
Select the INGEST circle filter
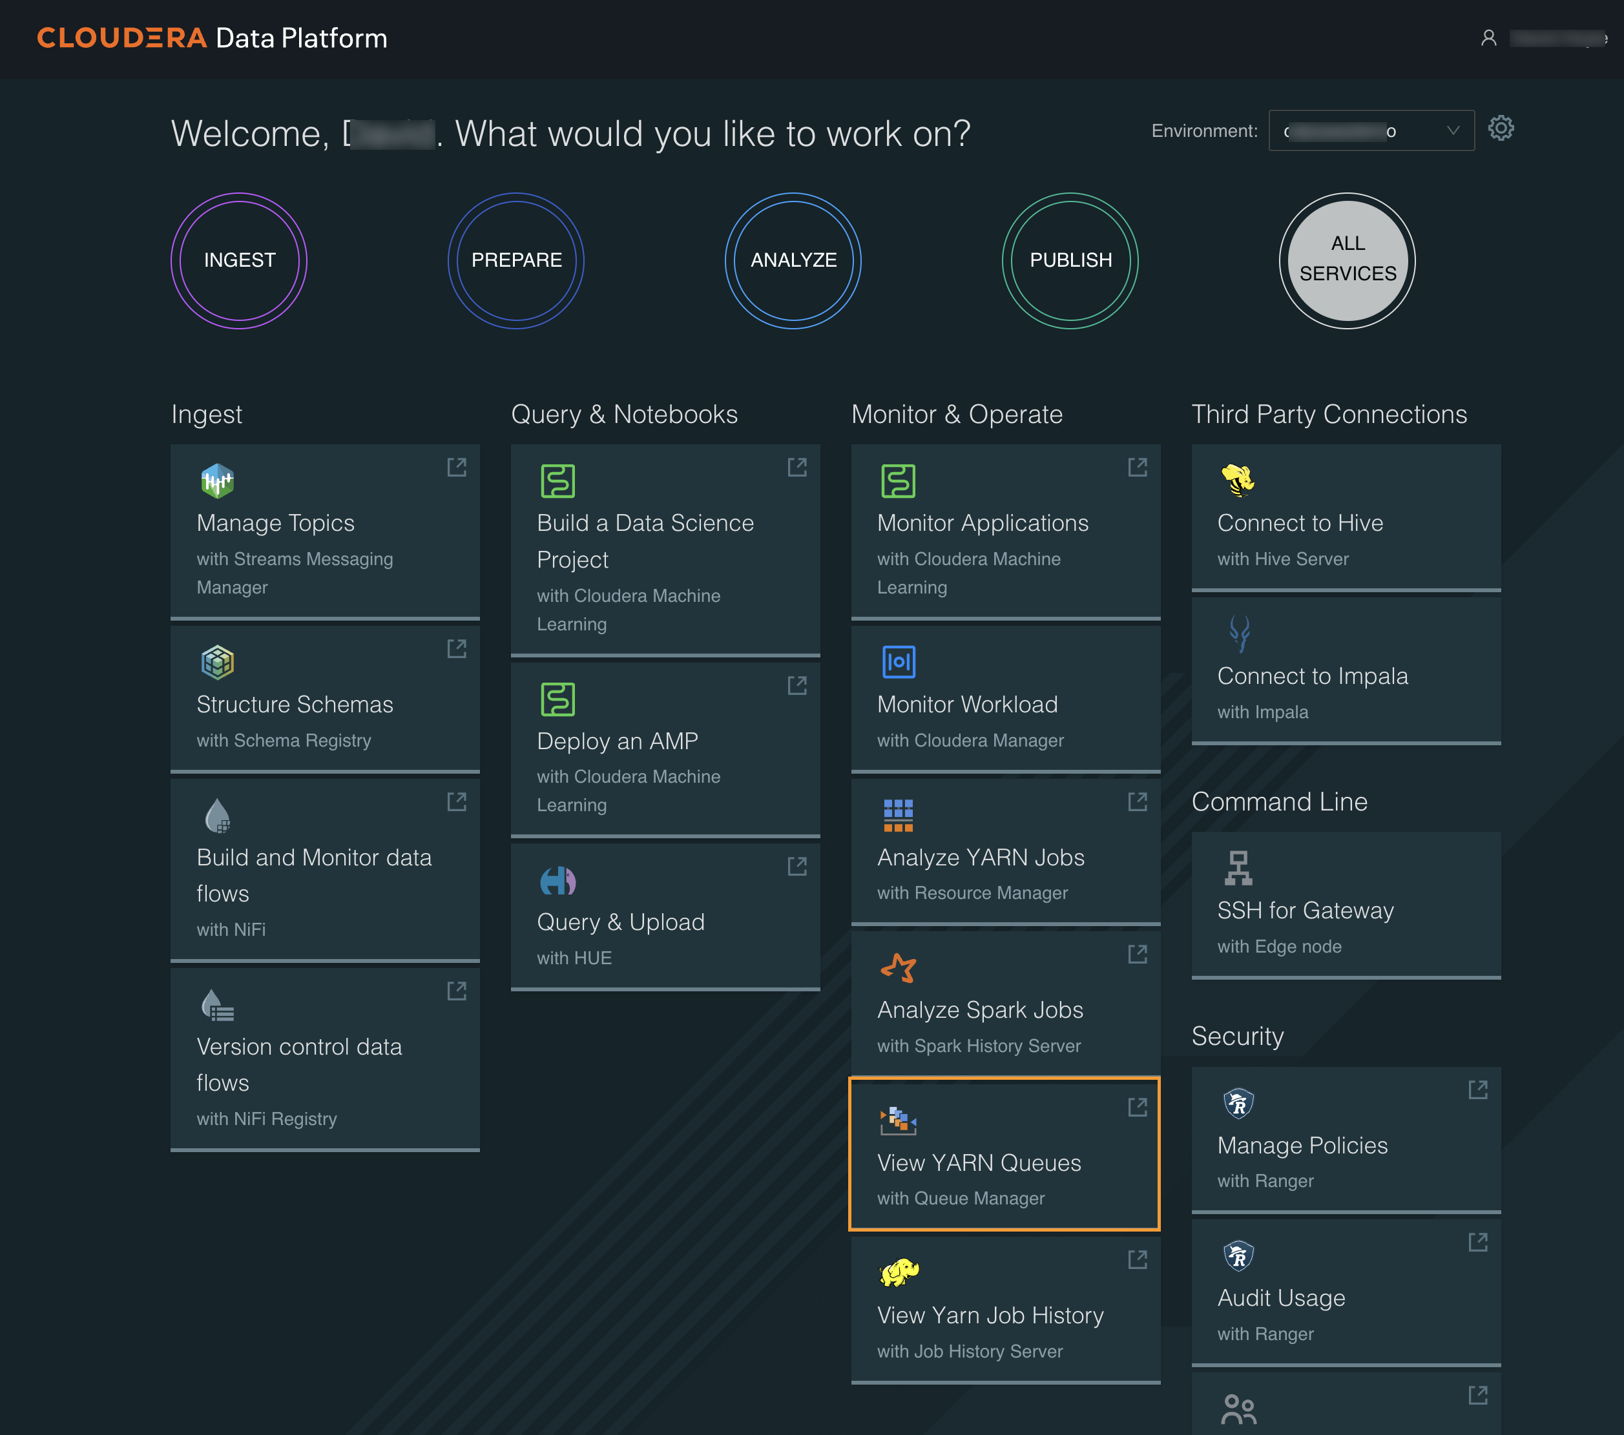click(239, 262)
